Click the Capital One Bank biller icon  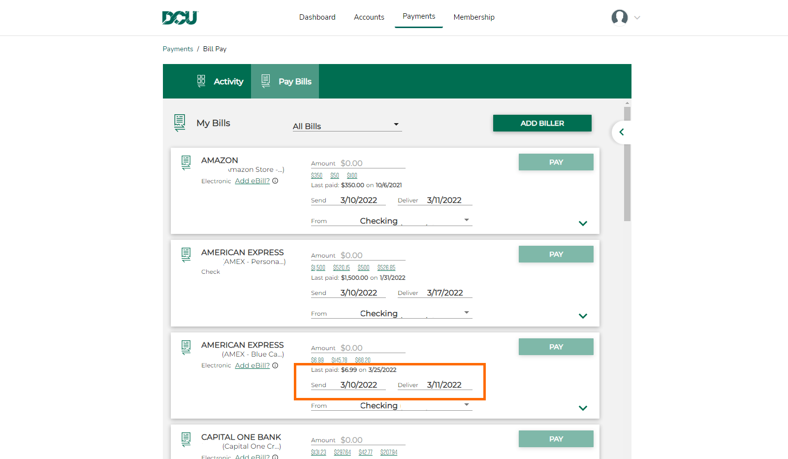tap(186, 439)
